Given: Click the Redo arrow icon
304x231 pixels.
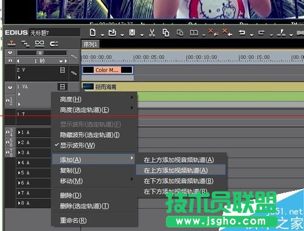Looking at the screenshot, I should click(261, 32).
